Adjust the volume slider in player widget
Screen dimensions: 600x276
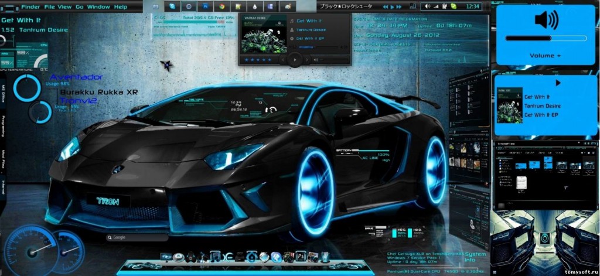[335, 60]
